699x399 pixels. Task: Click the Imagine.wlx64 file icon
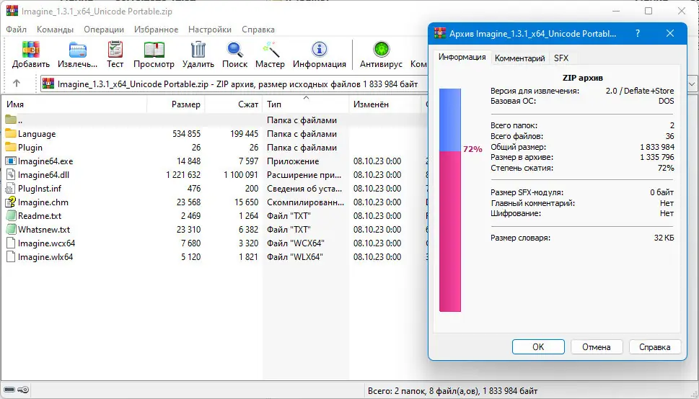(11, 257)
